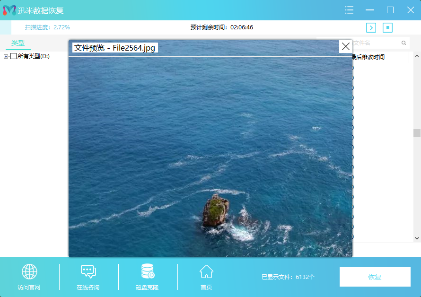The height and width of the screenshot is (297, 421).
Task: Click the file list scrollbar up arrow
Action: click(x=417, y=56)
